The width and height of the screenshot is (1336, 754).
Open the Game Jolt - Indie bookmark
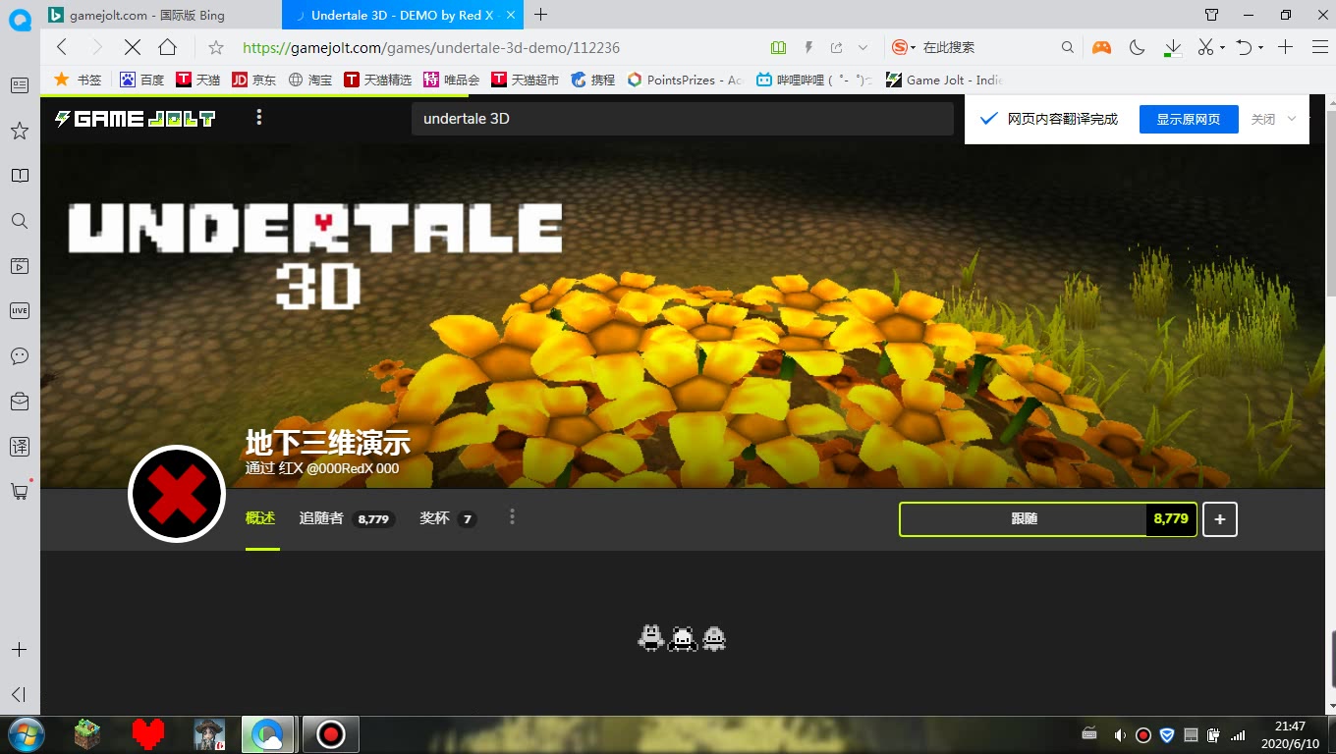coord(944,80)
